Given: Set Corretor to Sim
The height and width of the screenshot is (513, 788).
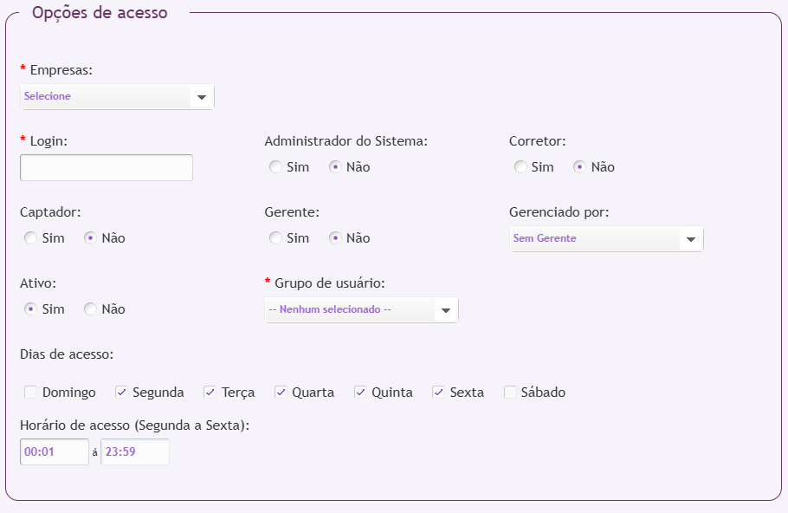Looking at the screenshot, I should point(520,167).
